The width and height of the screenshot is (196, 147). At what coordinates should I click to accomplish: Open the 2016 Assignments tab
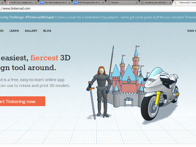[x=89, y=3]
